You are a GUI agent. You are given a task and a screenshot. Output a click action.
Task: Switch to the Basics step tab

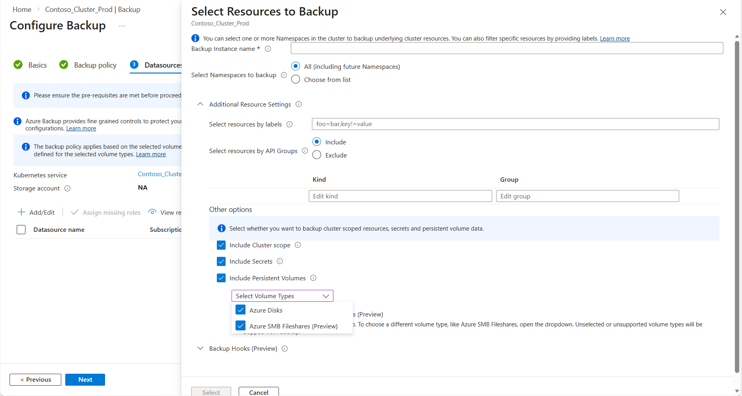click(37, 65)
